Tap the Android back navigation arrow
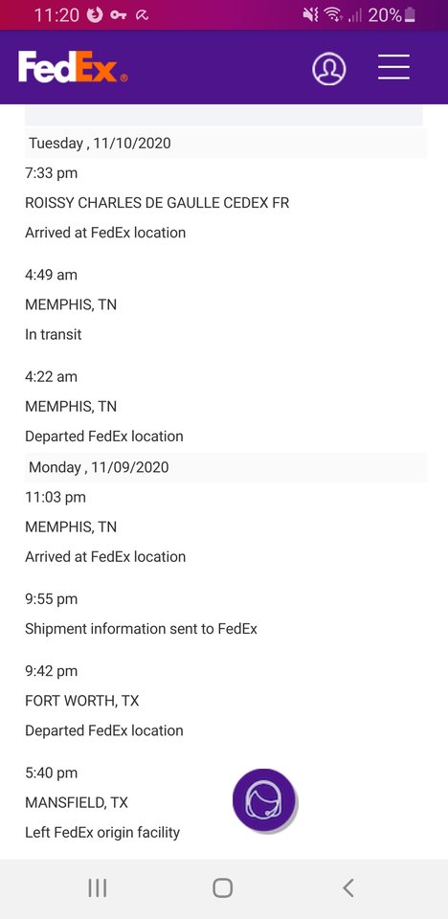The width and height of the screenshot is (448, 919). (x=348, y=888)
